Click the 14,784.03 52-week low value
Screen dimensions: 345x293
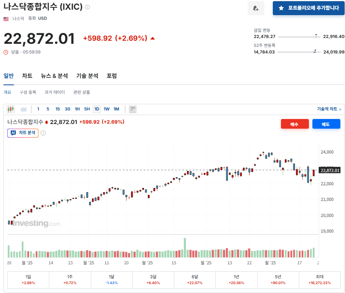pyautogui.click(x=264, y=52)
